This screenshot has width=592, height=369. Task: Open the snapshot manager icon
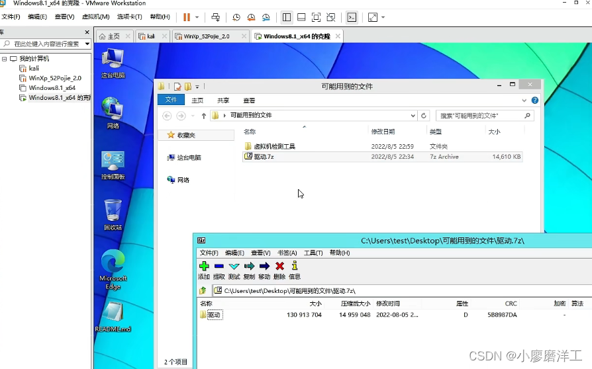[x=266, y=17]
